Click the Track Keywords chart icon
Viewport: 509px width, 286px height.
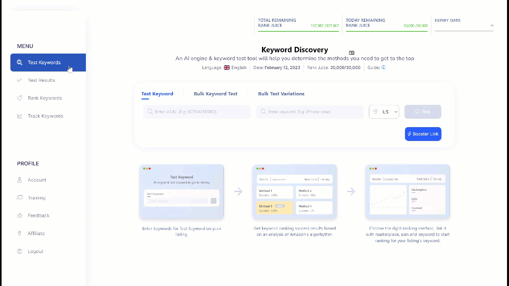tap(19, 116)
